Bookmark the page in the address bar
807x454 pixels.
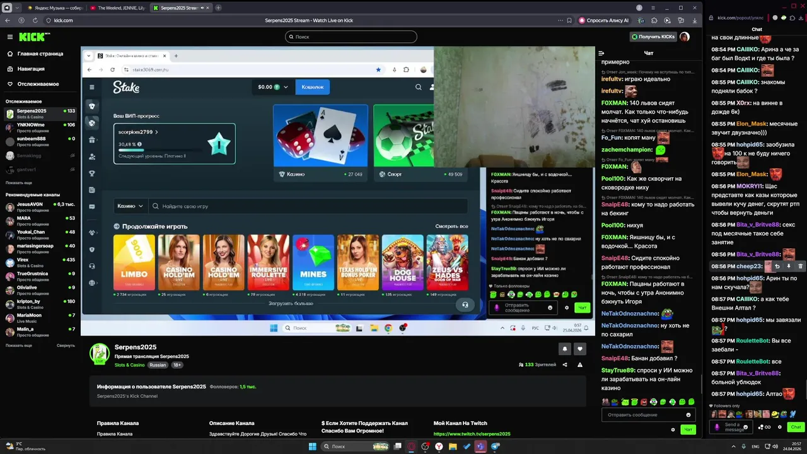click(569, 20)
